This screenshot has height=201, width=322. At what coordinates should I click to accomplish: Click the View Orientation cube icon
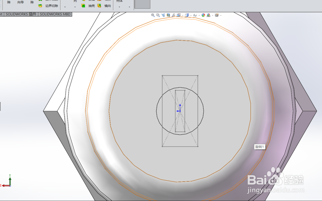(179, 15)
